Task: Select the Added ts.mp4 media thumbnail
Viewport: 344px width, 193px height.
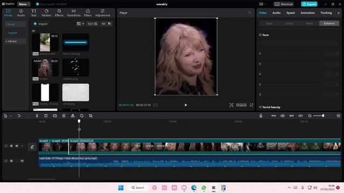Action: click(x=45, y=68)
